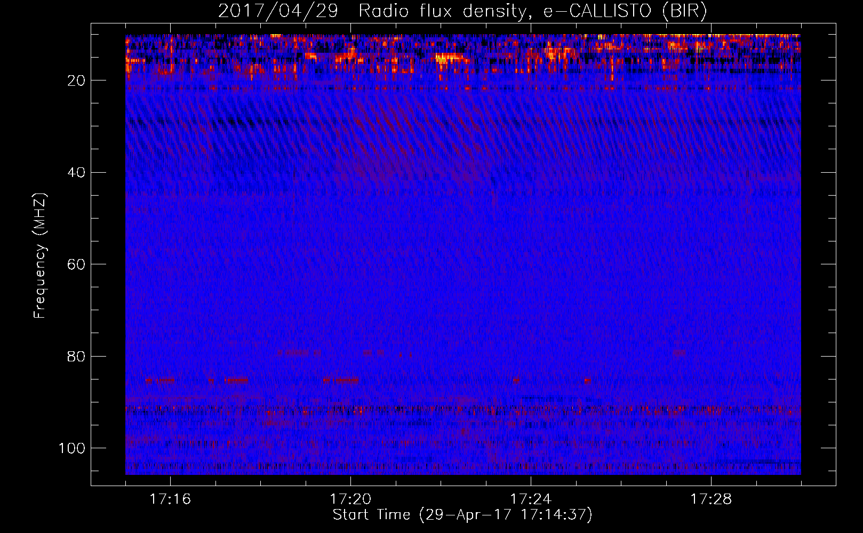The image size is (863, 533).
Task: Click the 80 MHz frequency tick label
Action: tap(76, 356)
